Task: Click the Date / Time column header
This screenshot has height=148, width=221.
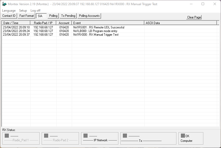Action: pyautogui.click(x=16, y=23)
